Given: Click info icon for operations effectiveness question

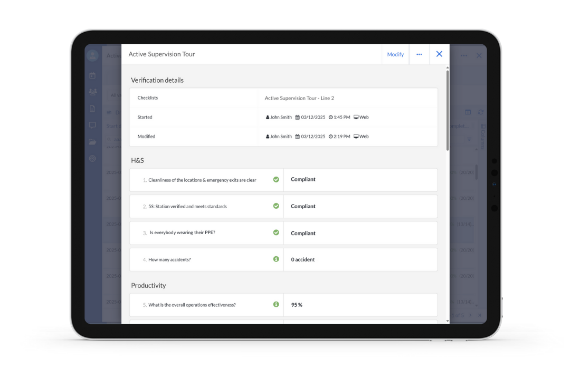Looking at the screenshot, I should (276, 305).
